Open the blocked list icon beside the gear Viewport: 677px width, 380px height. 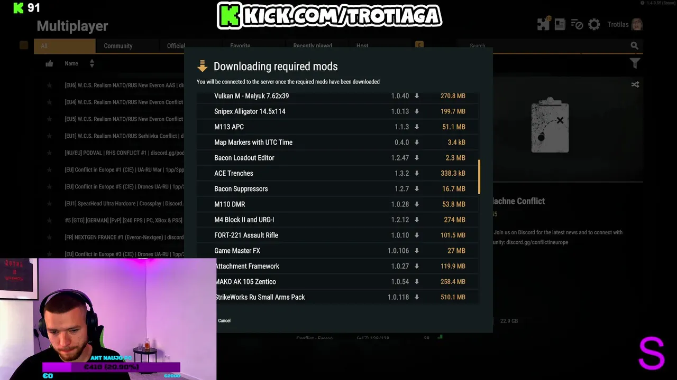[577, 24]
